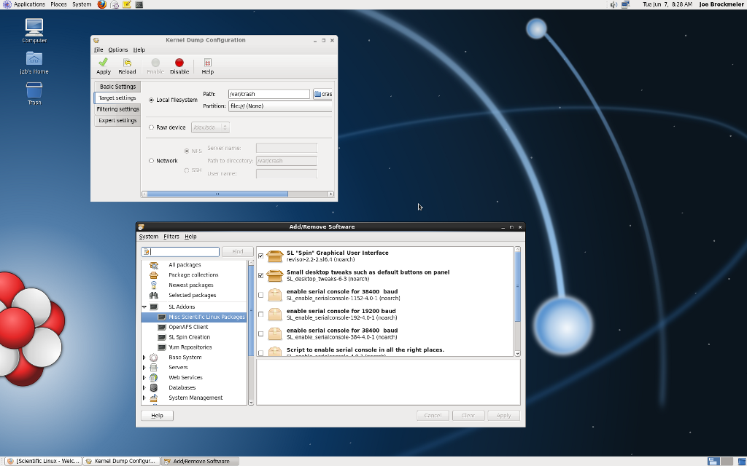Collapse the SL Addons tree group
This screenshot has width=747, height=466.
pos(144,307)
